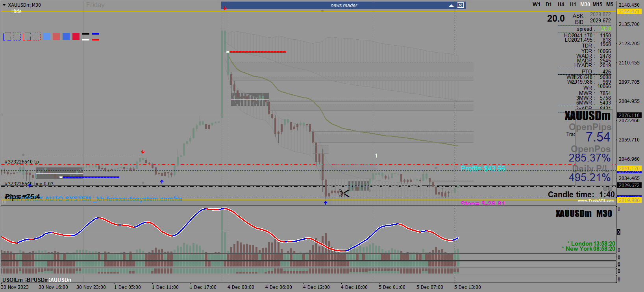The image size is (644, 292).
Task: Click the www.TradeATS.com link
Action: point(596,200)
